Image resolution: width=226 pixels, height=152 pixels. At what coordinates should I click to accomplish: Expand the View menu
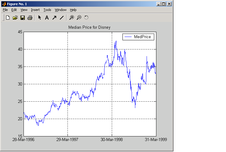coord(24,10)
